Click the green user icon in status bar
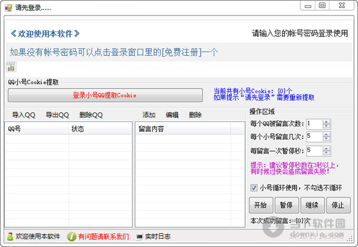Viewport: 358px width, 247px height. (10, 236)
